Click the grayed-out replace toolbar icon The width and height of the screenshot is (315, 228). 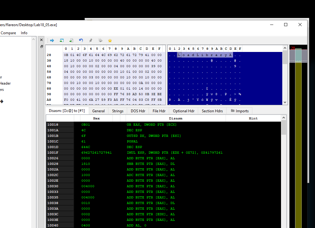(x=100, y=40)
